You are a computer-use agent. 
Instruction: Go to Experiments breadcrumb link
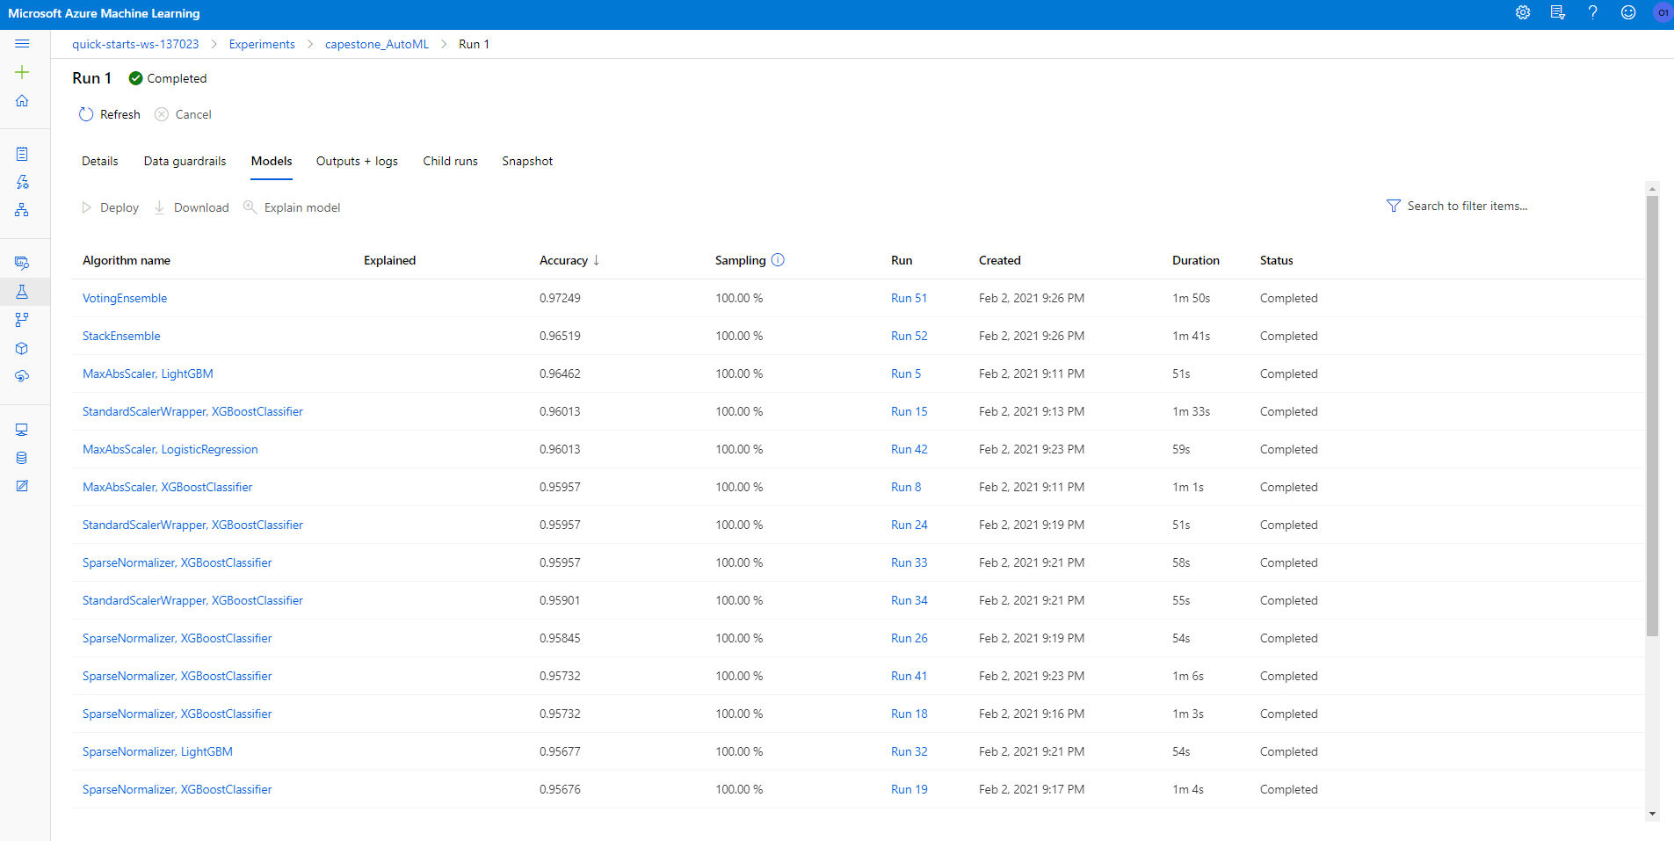tap(262, 44)
